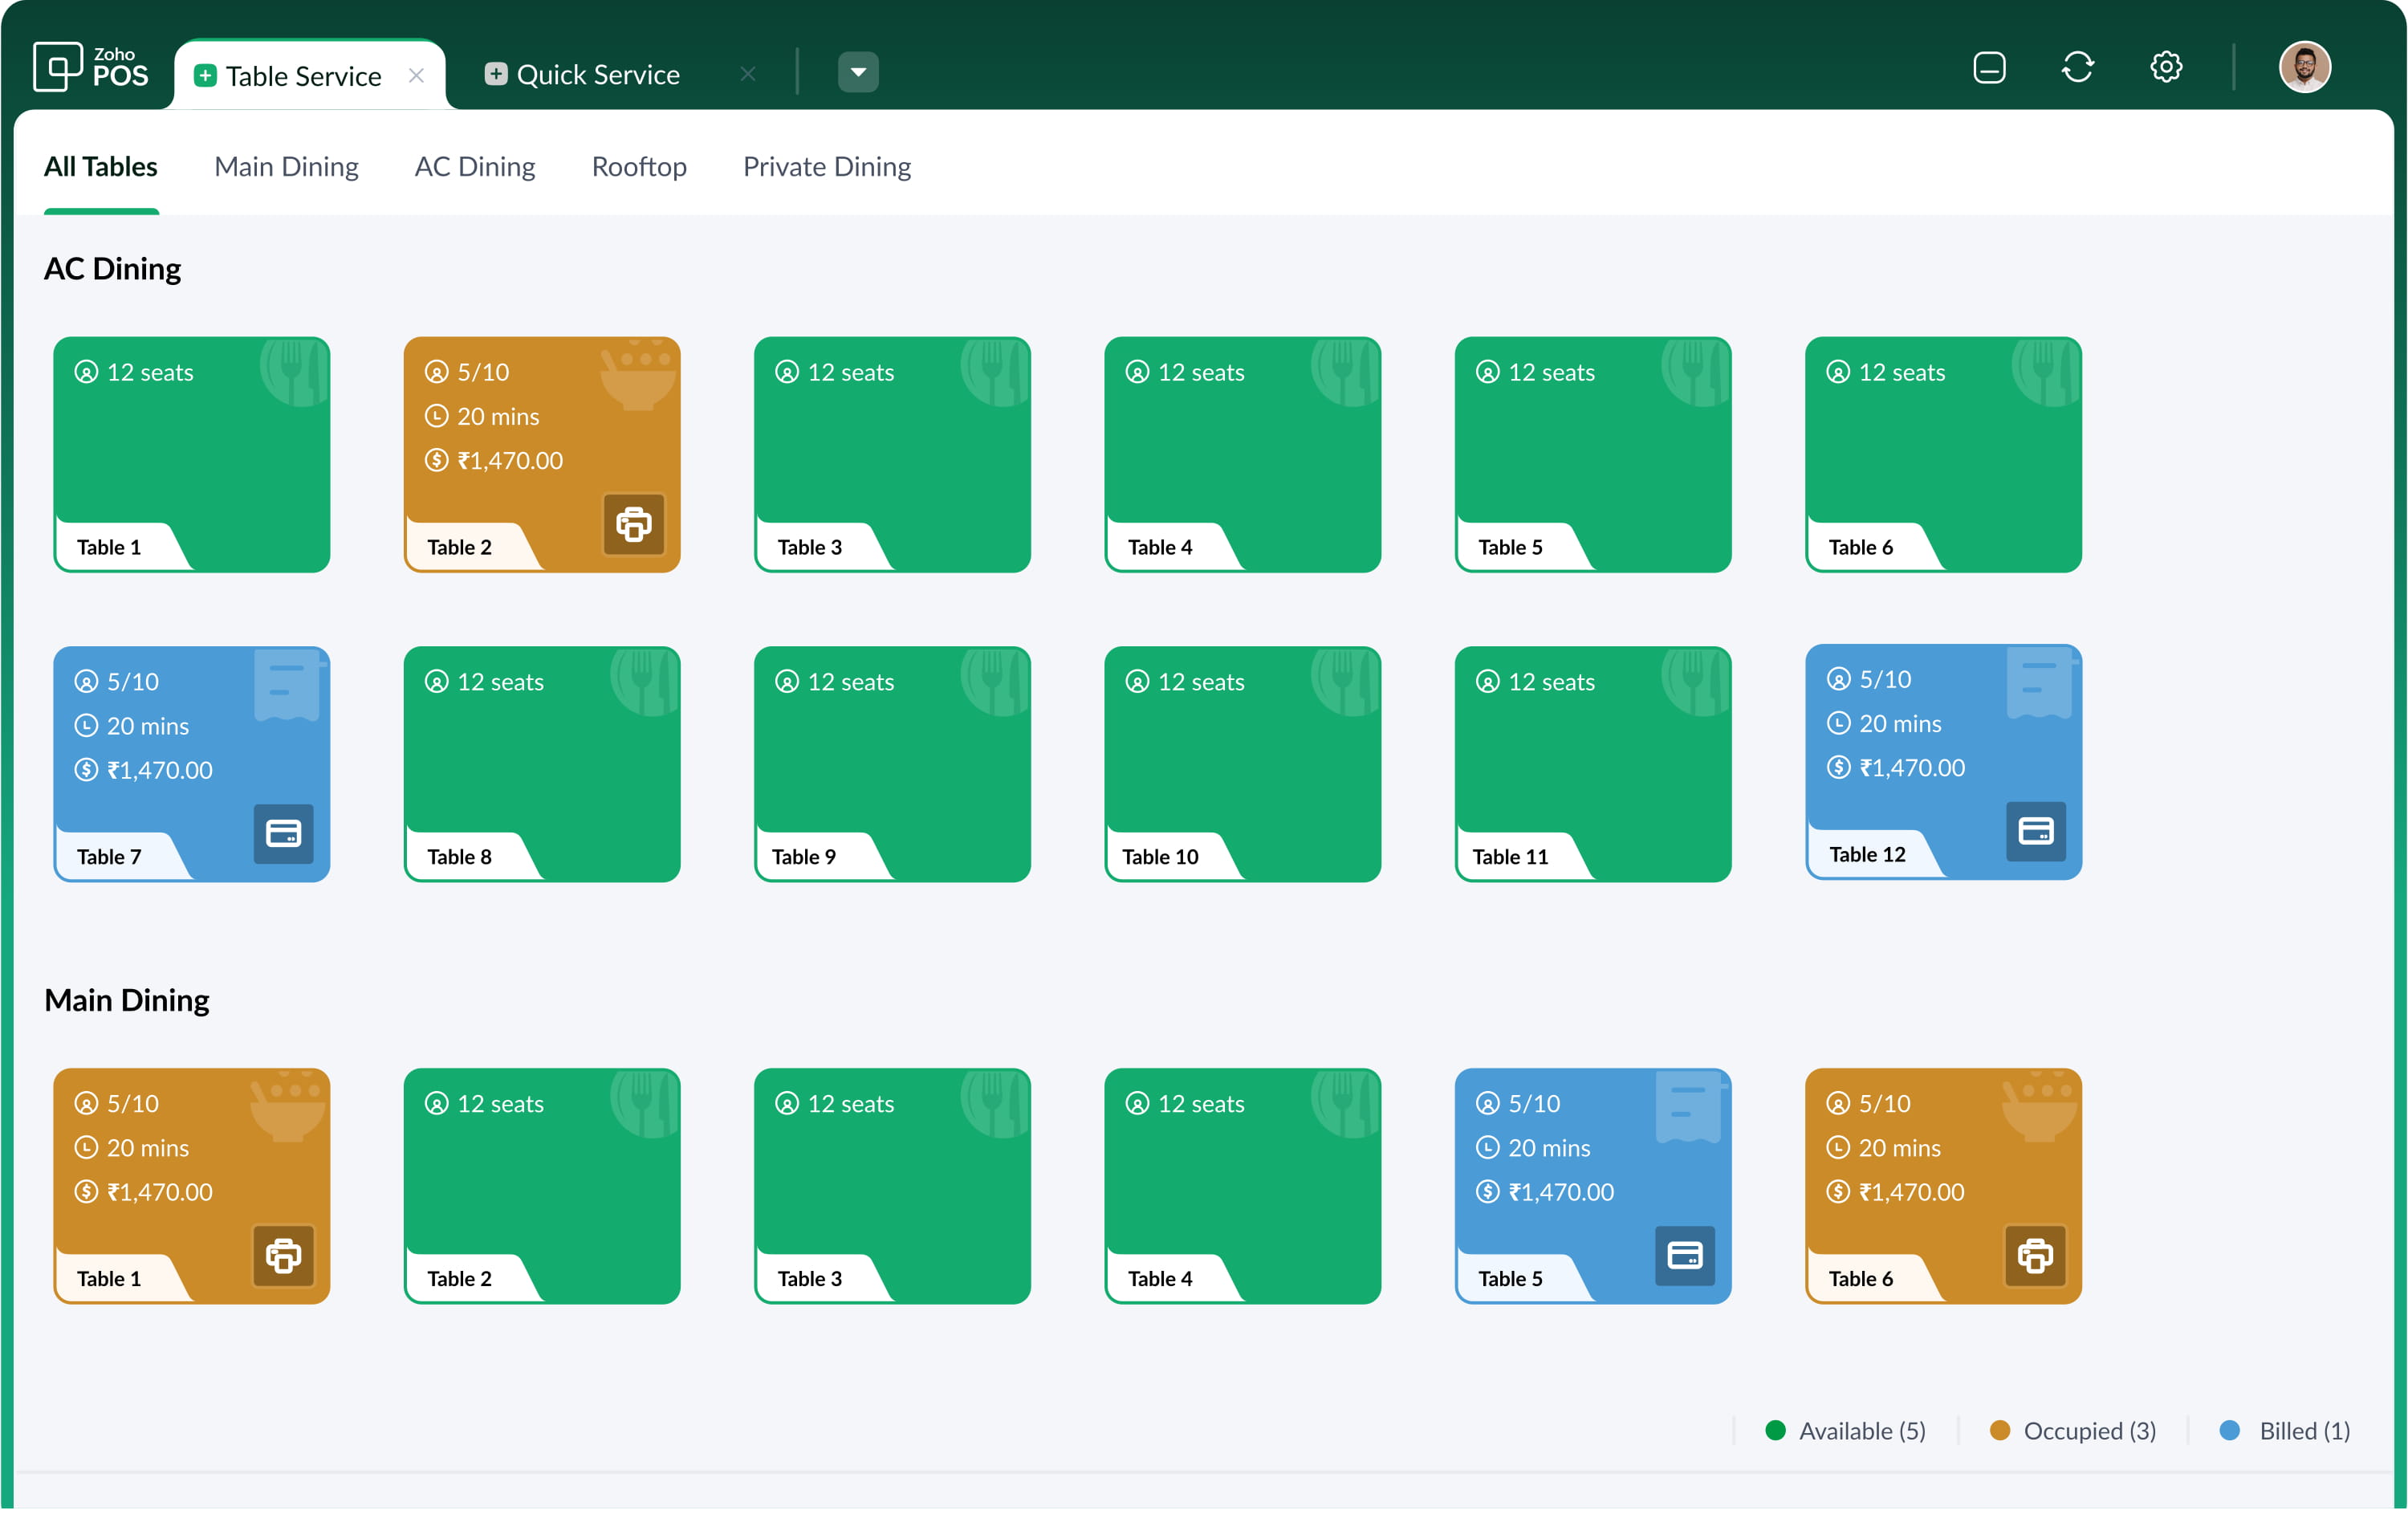Select available Table 1 in AC Dining
Image resolution: width=2408 pixels, height=1531 pixels.
[x=192, y=455]
